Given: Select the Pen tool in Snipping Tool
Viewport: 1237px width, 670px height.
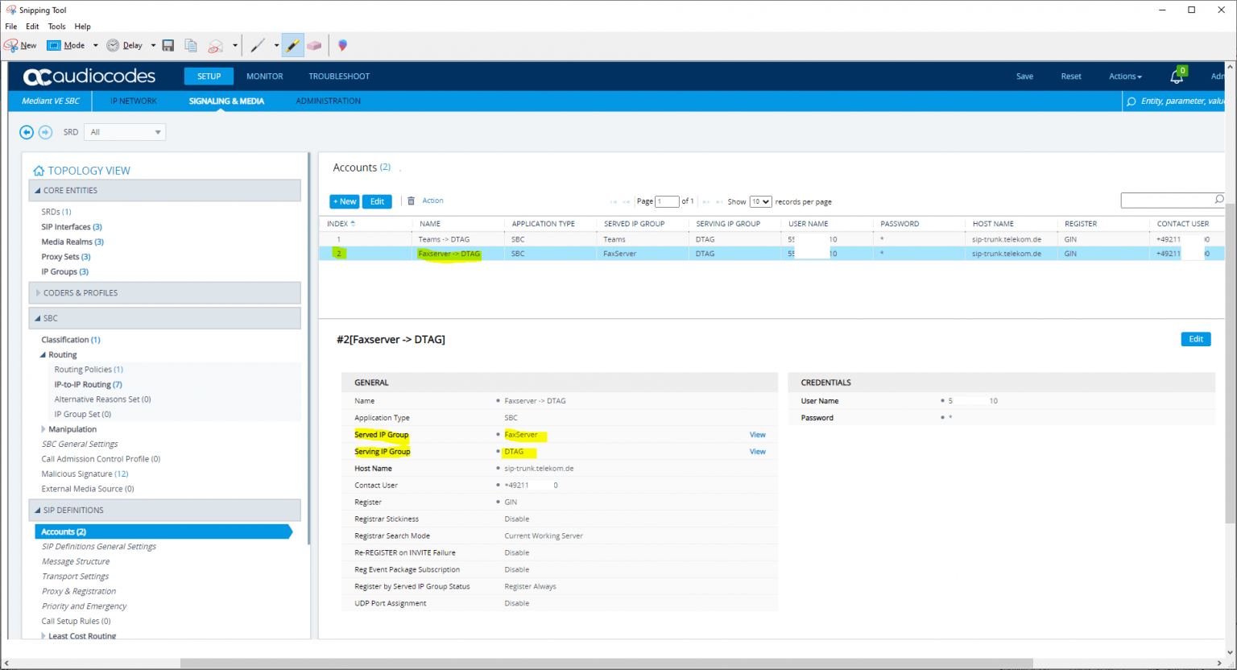Looking at the screenshot, I should click(258, 45).
